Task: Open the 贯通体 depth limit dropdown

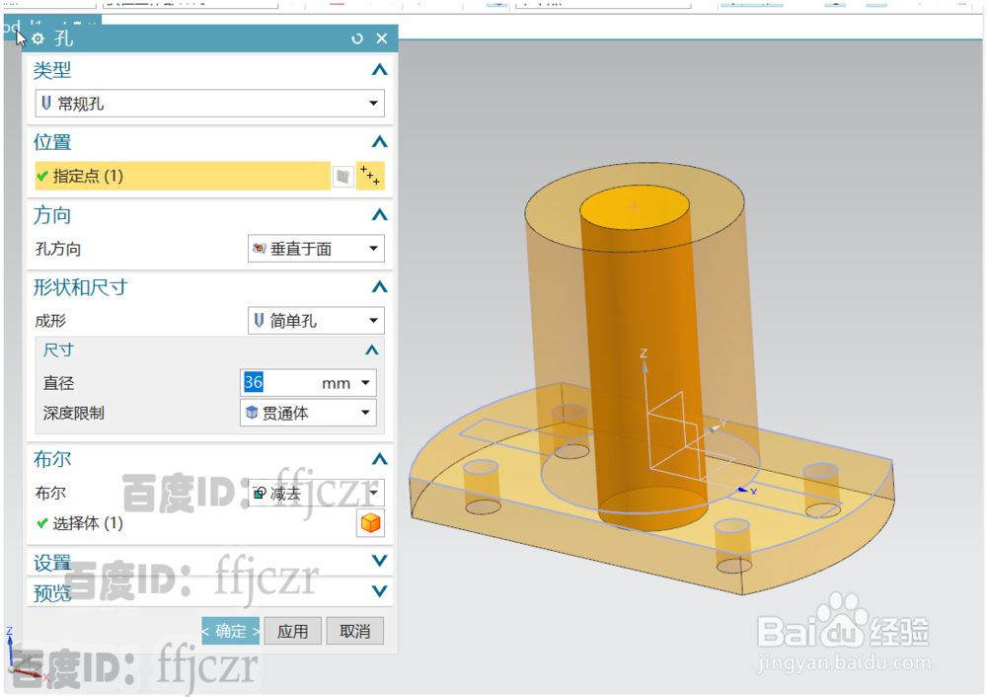Action: (308, 413)
